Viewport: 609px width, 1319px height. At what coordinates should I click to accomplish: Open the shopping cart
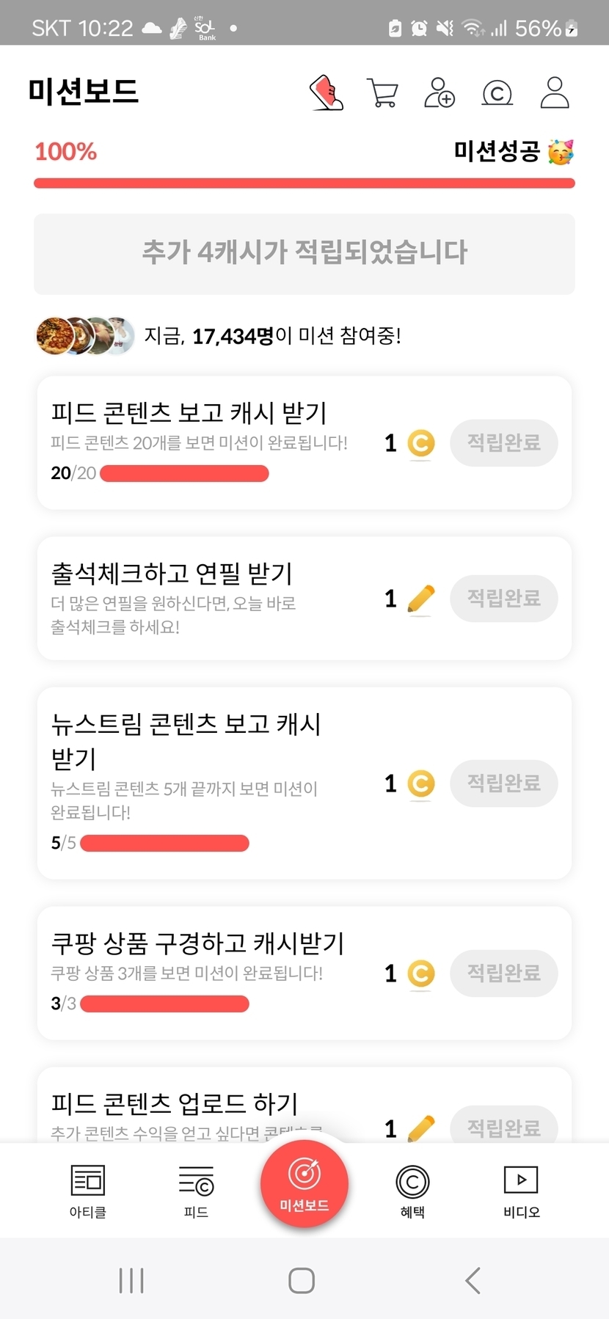(x=382, y=93)
